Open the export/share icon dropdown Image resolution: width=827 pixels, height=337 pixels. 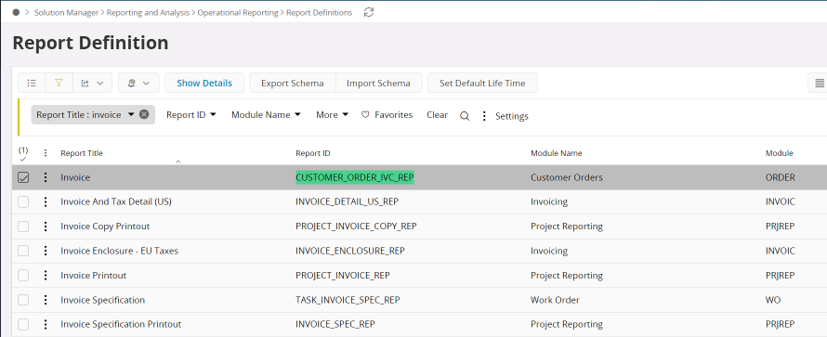[92, 84]
